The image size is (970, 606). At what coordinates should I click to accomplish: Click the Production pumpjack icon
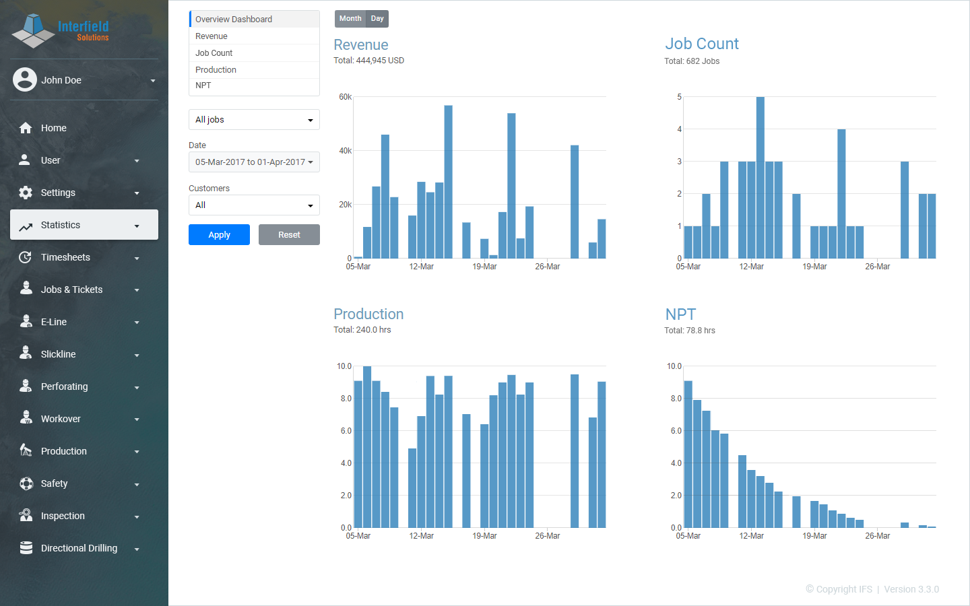[26, 450]
